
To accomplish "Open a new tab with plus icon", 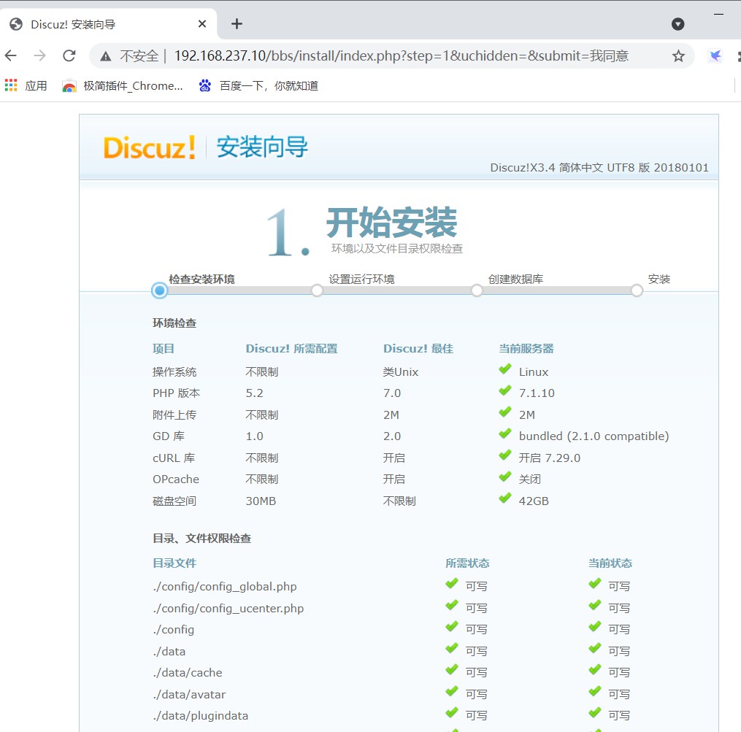I will coord(237,23).
